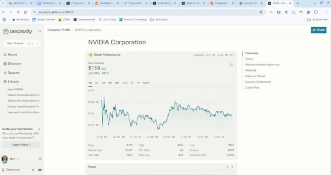
Task: Click the Perplexity logo
Action: (18, 31)
